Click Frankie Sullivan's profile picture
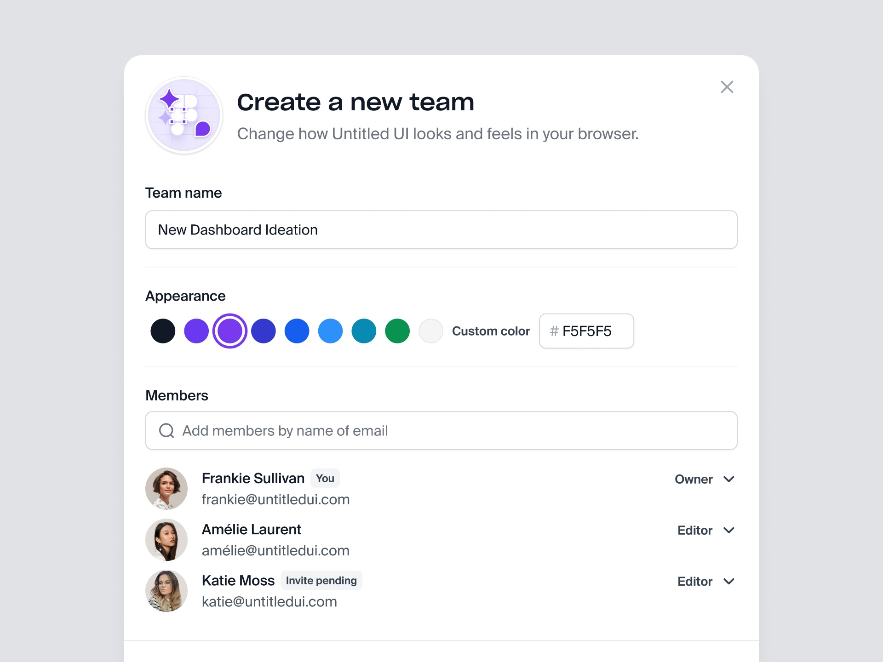883x662 pixels. (166, 488)
